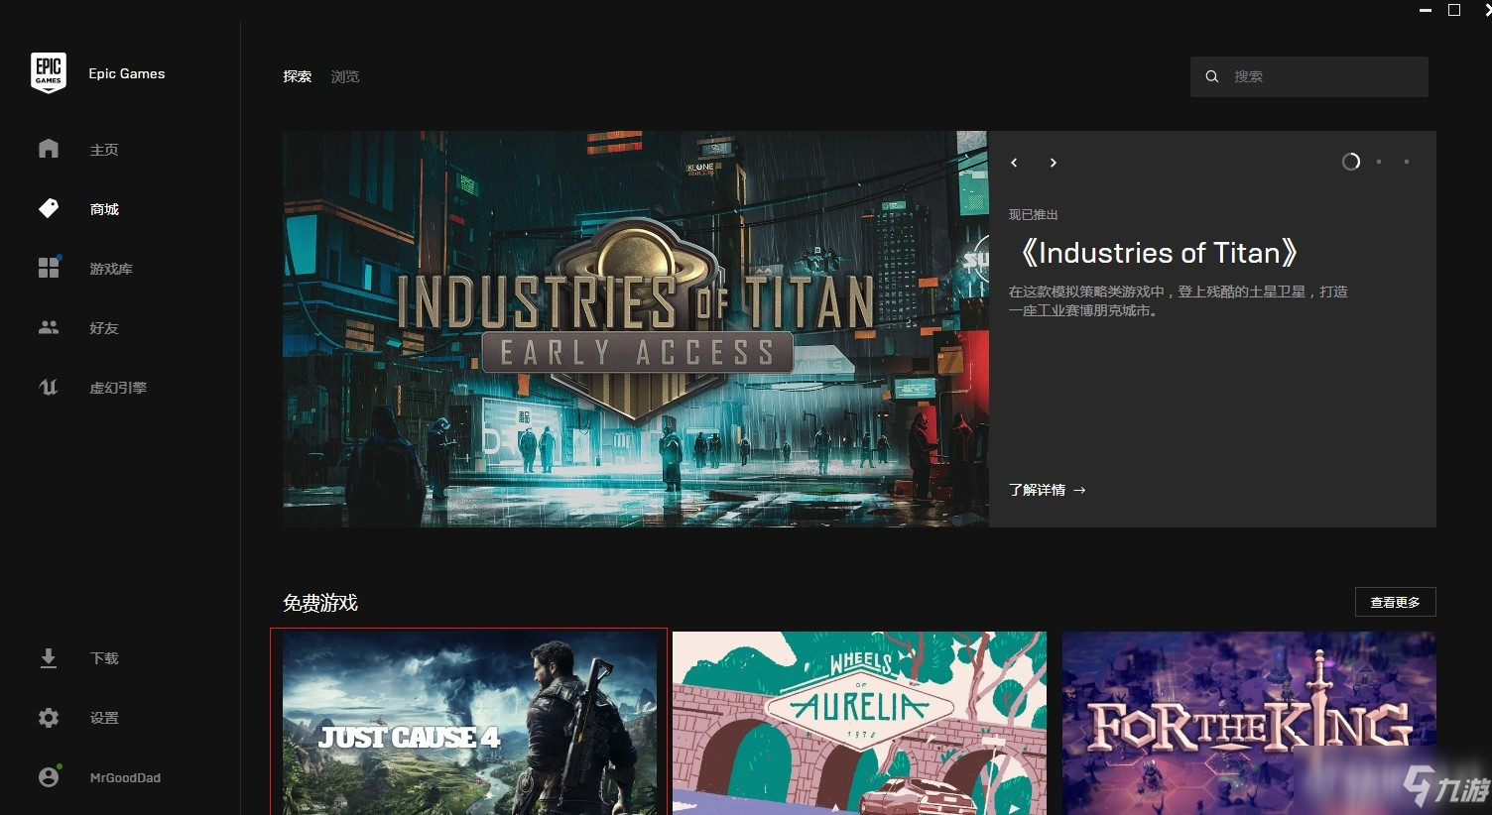1492x815 pixels.
Task: Click the 免费游戏 section heading
Action: click(320, 603)
